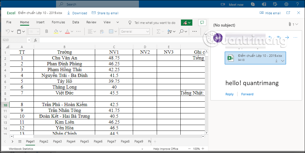
Task: Click the AutoSum sigma icon
Action: tap(158, 31)
